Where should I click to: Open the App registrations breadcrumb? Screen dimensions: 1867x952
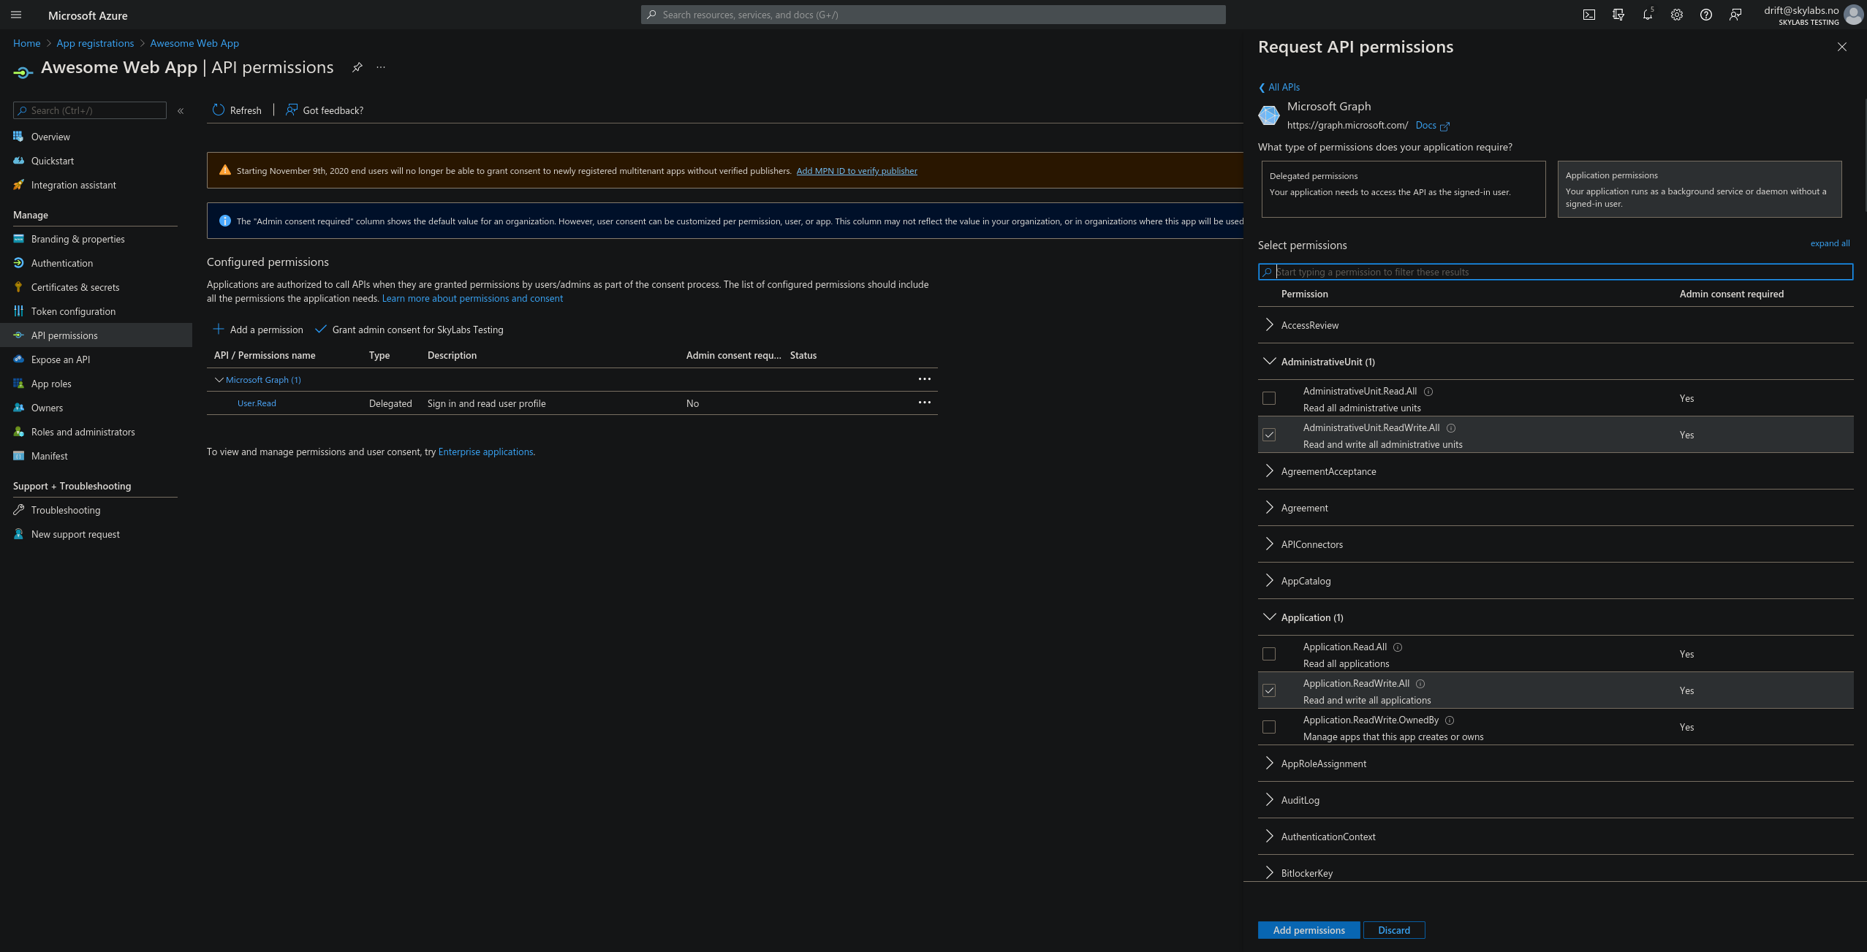click(95, 43)
